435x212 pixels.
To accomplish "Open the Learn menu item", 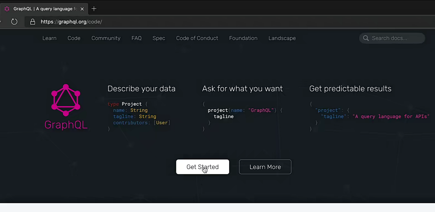I will 49,38.
